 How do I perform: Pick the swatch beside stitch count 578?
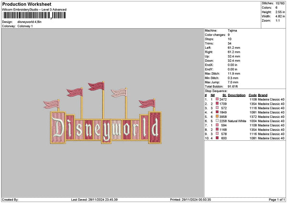click(x=217, y=134)
